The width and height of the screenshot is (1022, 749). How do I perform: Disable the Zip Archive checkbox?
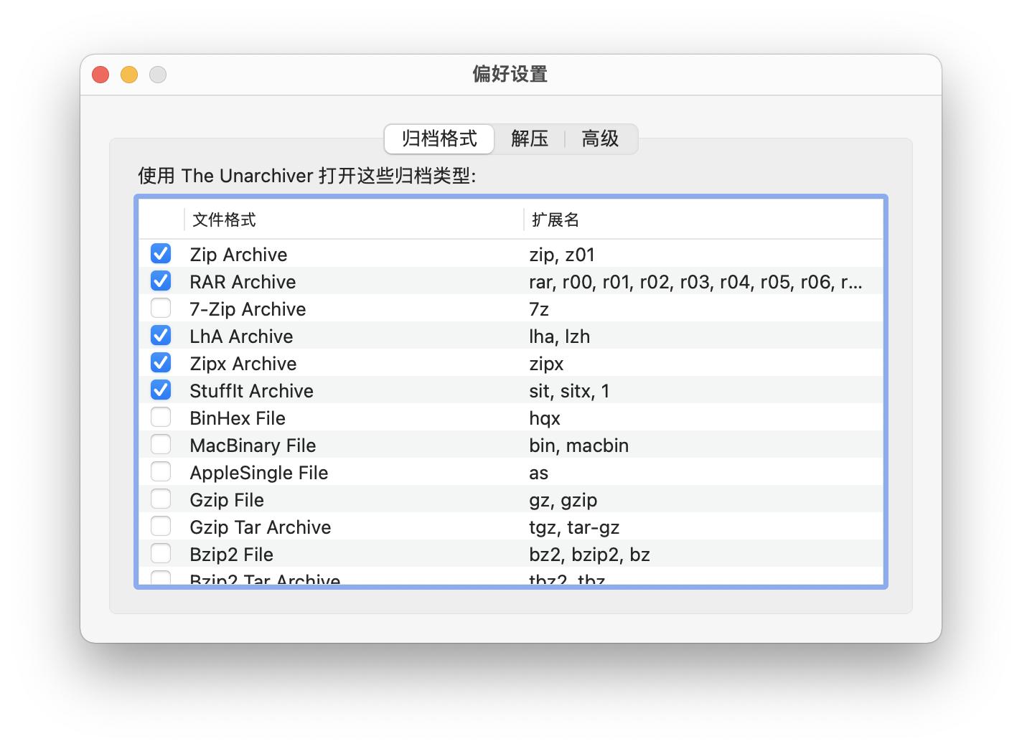click(161, 253)
